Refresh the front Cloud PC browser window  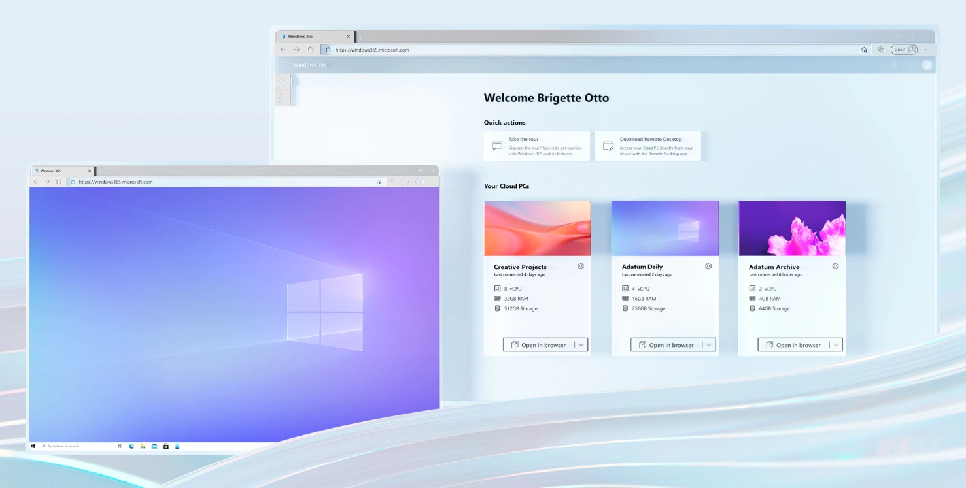click(59, 182)
